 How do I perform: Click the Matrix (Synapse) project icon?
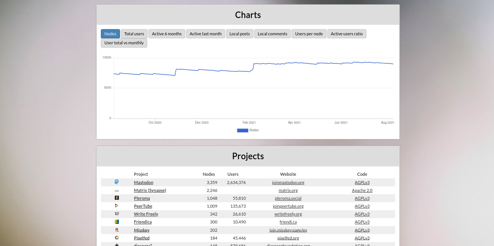[x=117, y=190]
